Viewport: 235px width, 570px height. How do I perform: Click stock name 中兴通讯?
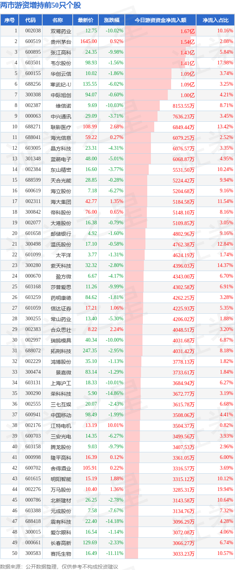click(x=61, y=116)
